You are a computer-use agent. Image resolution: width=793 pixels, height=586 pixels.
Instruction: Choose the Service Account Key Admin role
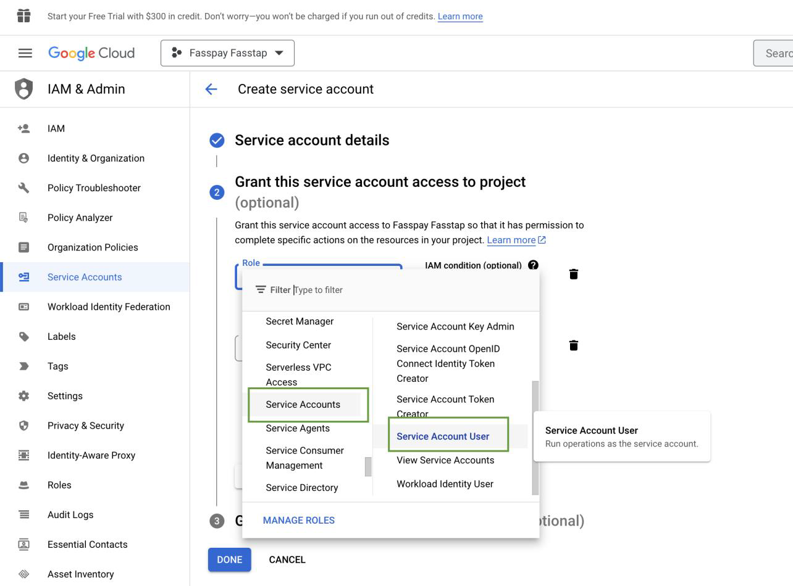(x=455, y=326)
